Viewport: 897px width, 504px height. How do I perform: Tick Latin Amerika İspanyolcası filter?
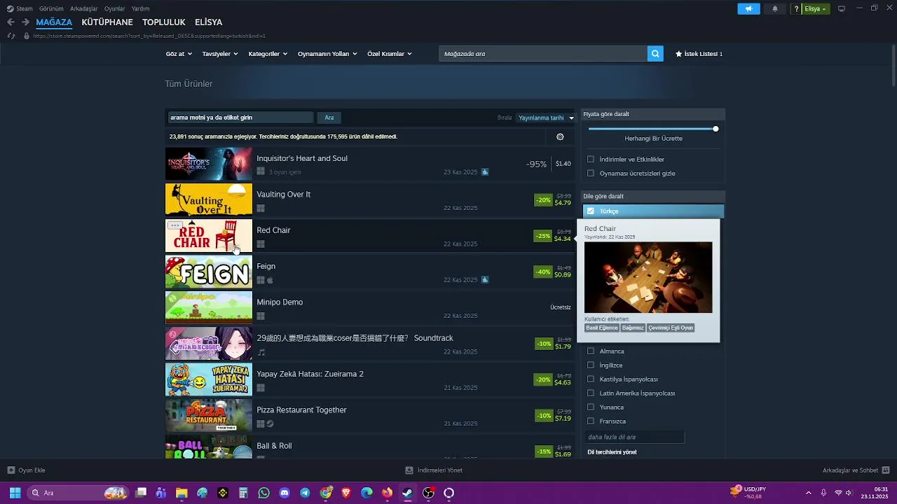point(591,393)
